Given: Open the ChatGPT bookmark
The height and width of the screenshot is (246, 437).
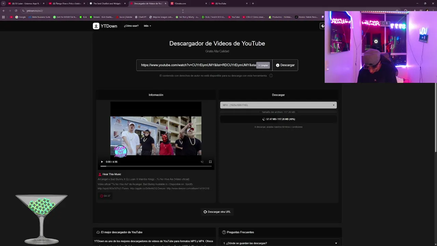Looking at the screenshot, I should click(141, 17).
